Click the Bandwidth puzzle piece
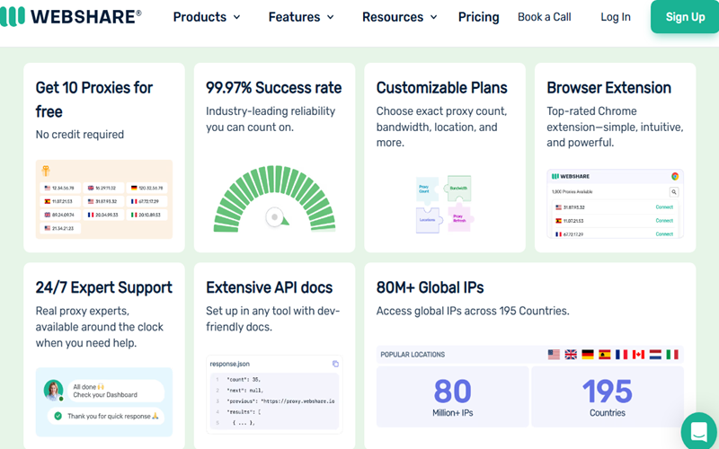This screenshot has height=449, width=719. (458, 189)
